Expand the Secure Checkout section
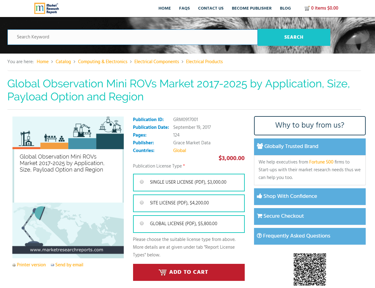The height and width of the screenshot is (288, 375). 310,216
